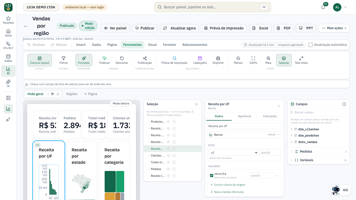Open the Dados database section in sidebar
Image resolution: width=356 pixels, height=200 pixels.
[x=8, y=58]
